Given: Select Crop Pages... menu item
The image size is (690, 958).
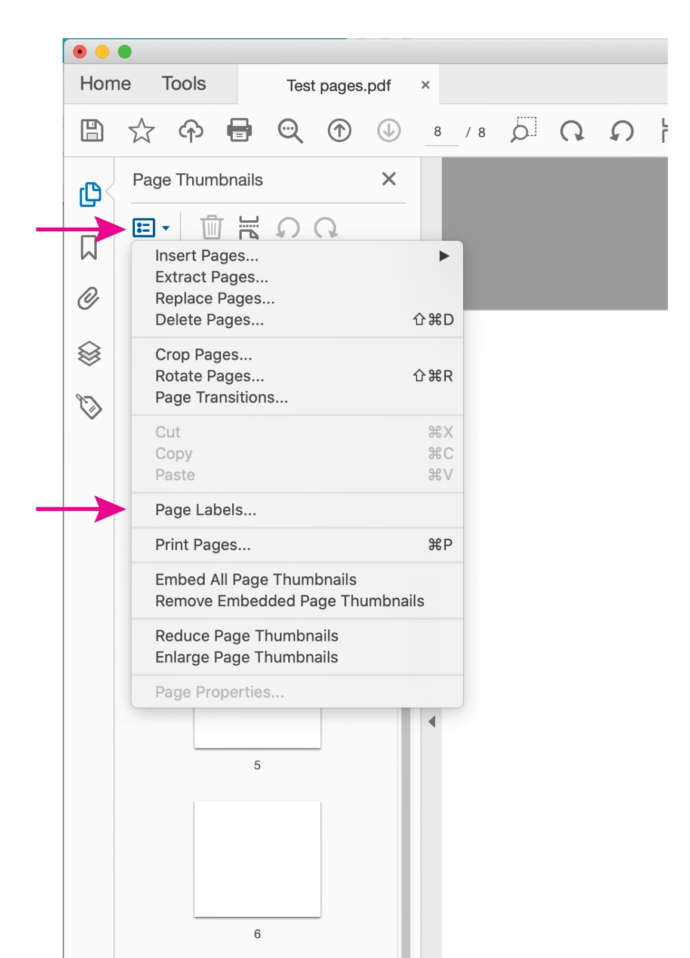Looking at the screenshot, I should tap(297, 355).
